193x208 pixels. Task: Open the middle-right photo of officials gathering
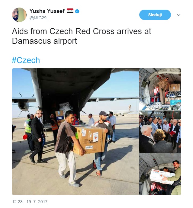[x=160, y=132]
